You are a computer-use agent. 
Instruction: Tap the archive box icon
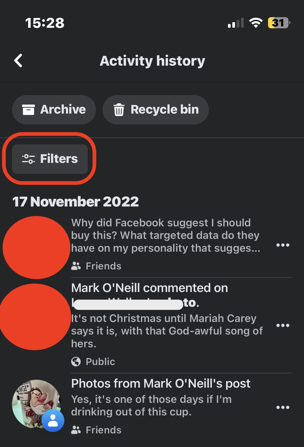(x=28, y=110)
